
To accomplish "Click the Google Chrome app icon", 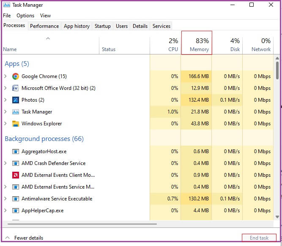I will tap(16, 76).
